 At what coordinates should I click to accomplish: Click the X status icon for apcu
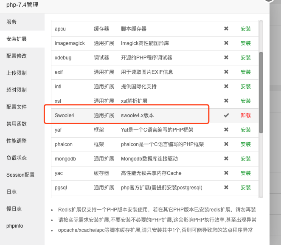[226, 28]
